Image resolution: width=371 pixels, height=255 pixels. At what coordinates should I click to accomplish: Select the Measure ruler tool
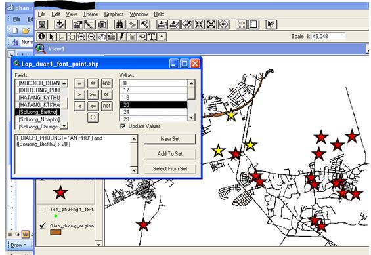pos(112,37)
